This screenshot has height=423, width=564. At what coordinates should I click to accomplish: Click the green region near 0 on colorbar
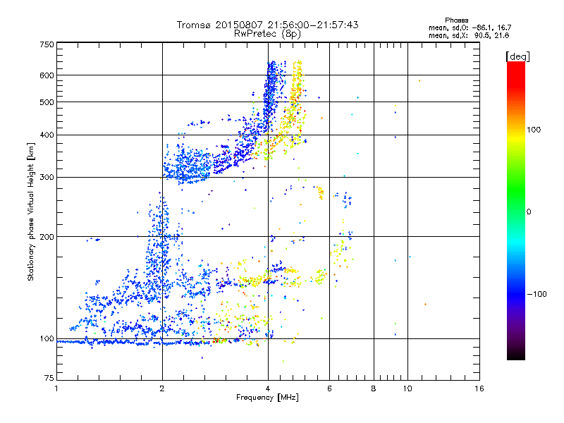pyautogui.click(x=516, y=202)
